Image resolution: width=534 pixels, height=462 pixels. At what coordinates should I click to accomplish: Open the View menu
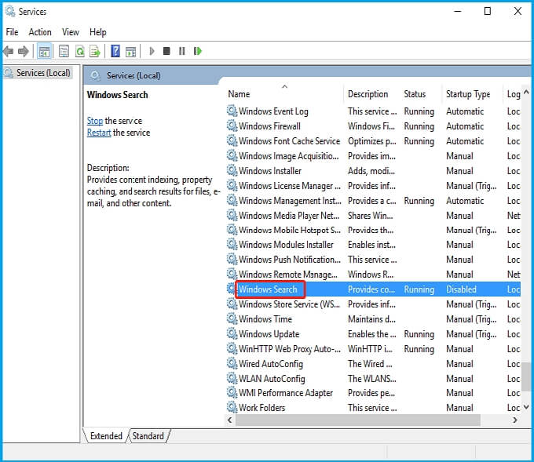pyautogui.click(x=71, y=32)
